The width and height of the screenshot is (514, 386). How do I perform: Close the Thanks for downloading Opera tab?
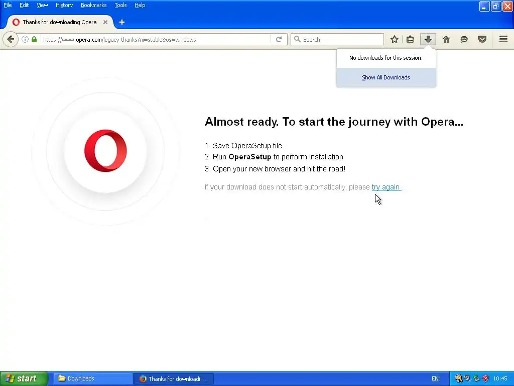pos(105,22)
